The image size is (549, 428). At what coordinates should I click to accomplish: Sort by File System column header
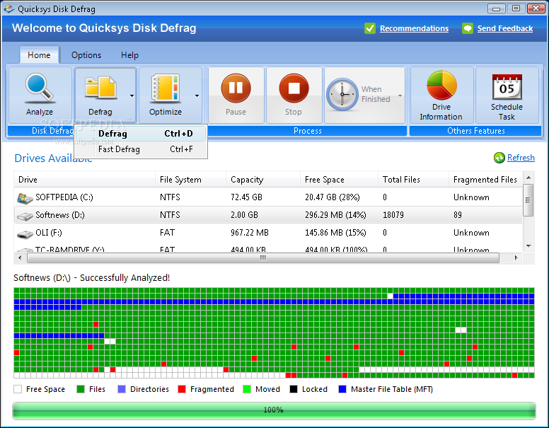[191, 179]
